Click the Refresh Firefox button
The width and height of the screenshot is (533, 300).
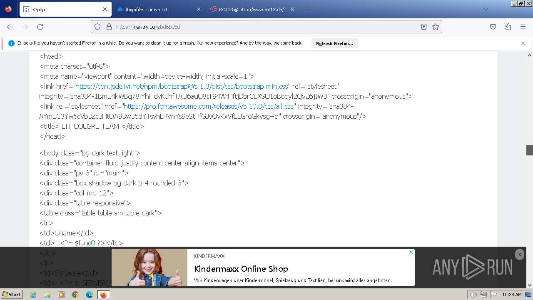(334, 43)
